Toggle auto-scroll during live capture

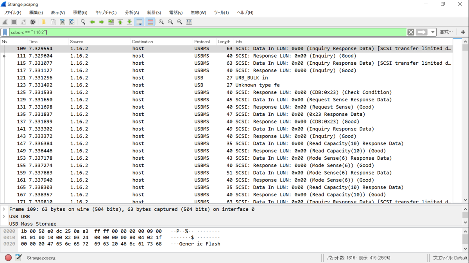[140, 22]
